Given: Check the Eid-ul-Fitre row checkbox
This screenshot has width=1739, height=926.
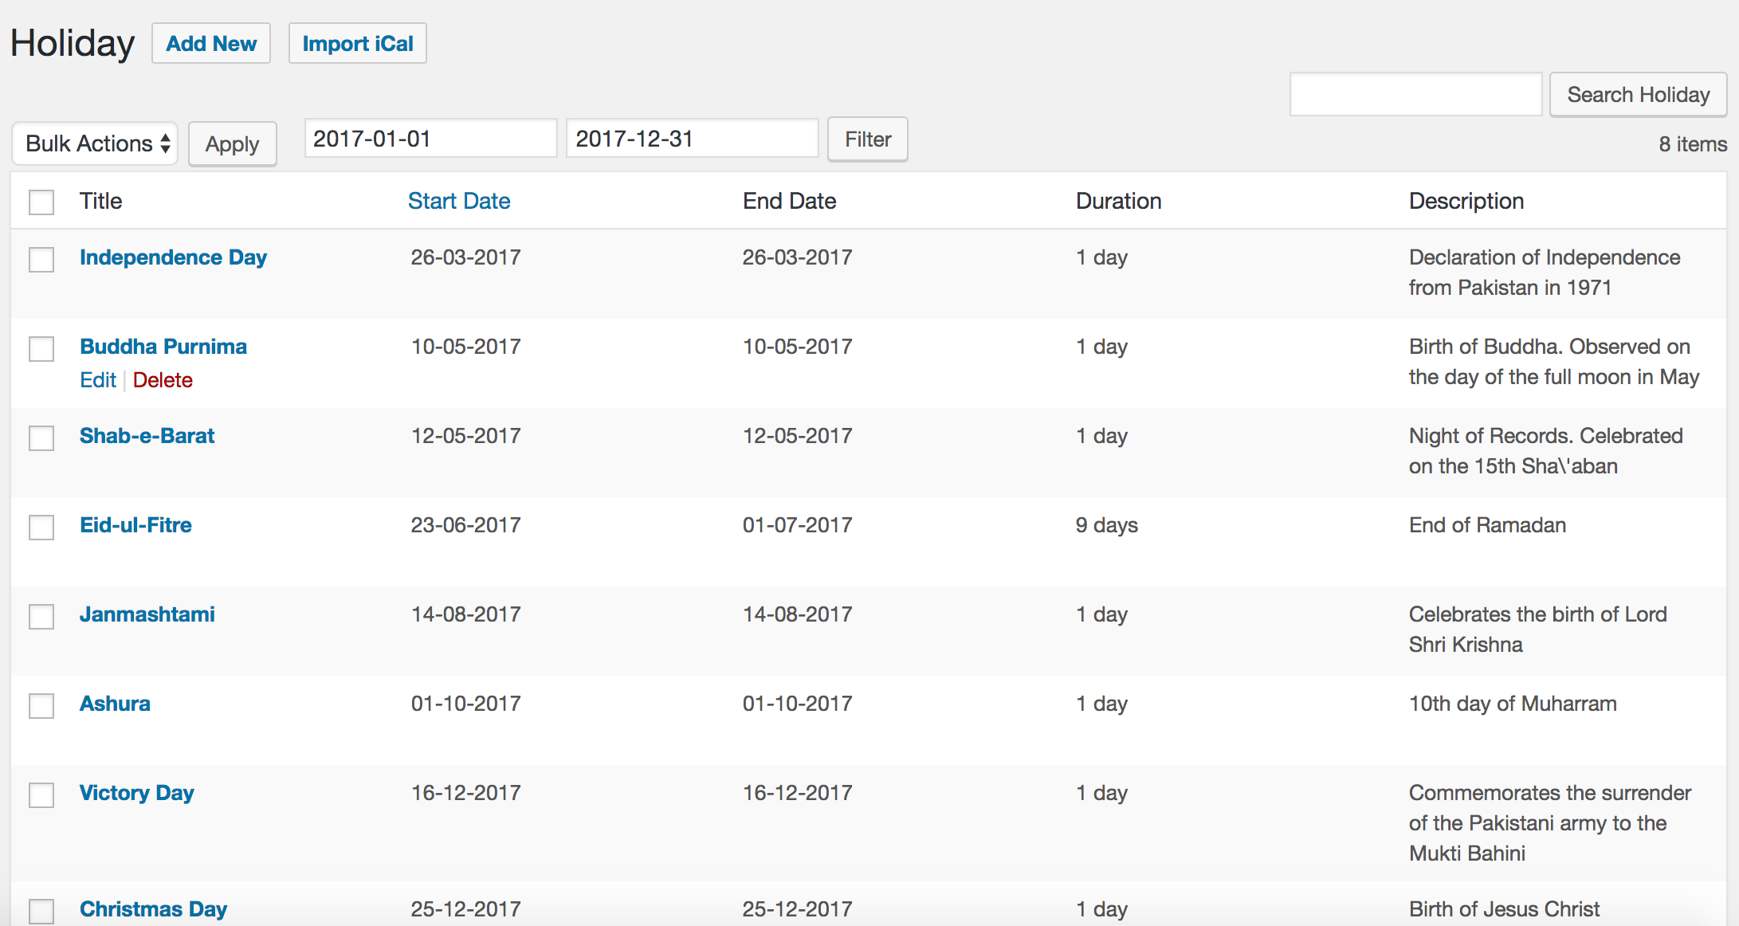Looking at the screenshot, I should click(41, 527).
